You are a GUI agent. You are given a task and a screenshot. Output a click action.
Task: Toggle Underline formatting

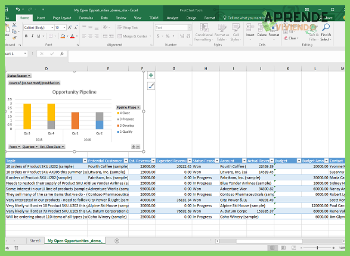coord(39,36)
